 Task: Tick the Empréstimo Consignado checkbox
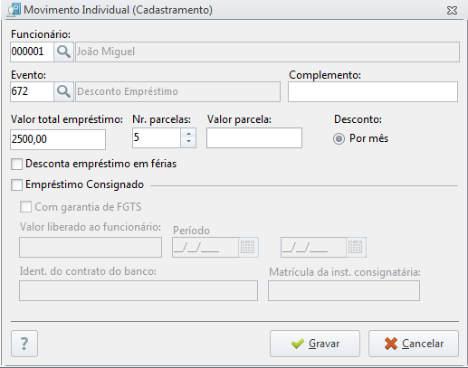pyautogui.click(x=16, y=184)
